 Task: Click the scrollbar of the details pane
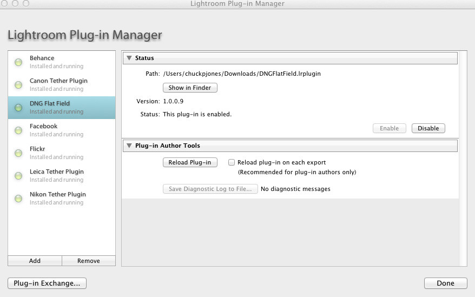pos(463,159)
